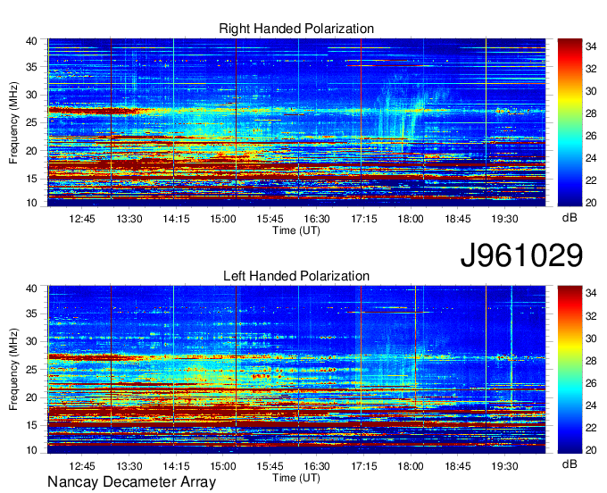The image size is (607, 493).
Task: Click the 30 MHz tick label on Left Handed plot
Action: (32, 341)
